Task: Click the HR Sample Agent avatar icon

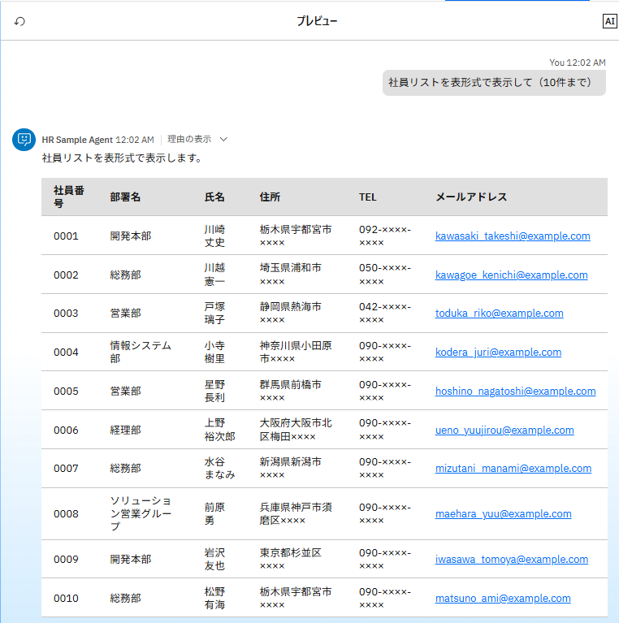Action: (24, 140)
